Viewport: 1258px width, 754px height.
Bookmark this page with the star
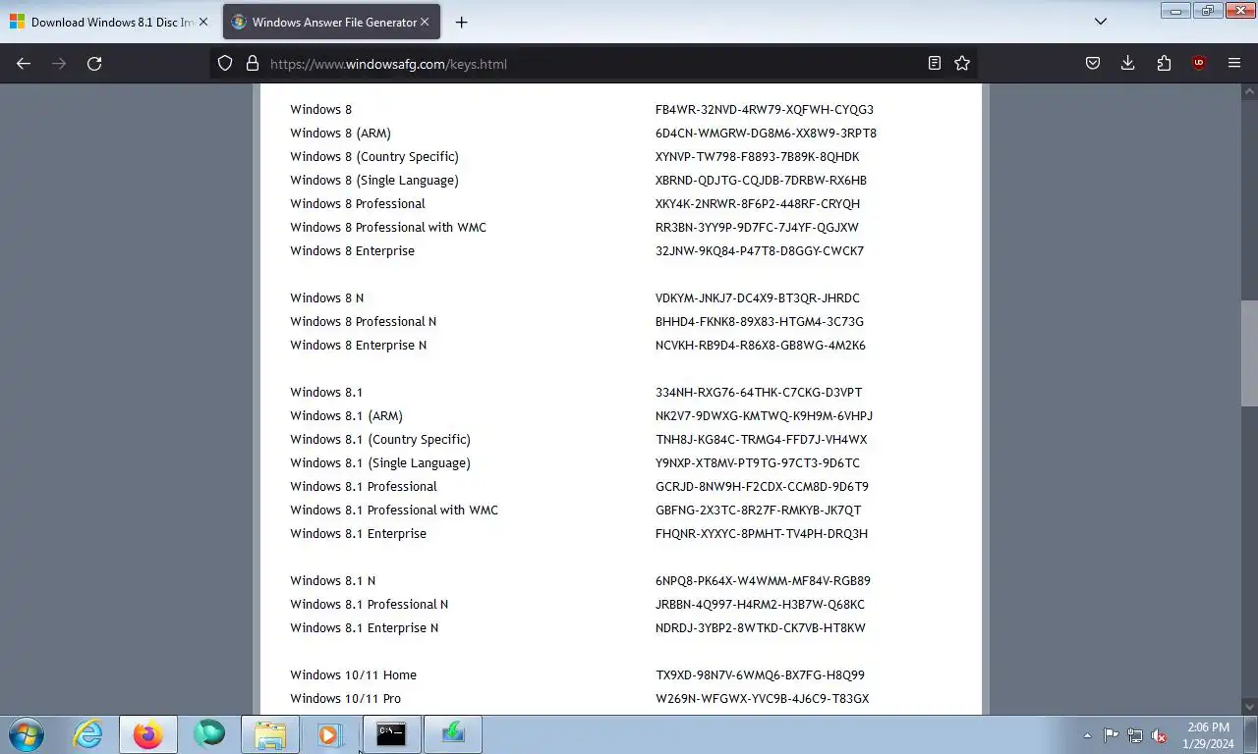(962, 63)
